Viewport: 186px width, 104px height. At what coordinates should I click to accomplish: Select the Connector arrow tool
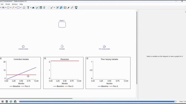click(13, 8)
